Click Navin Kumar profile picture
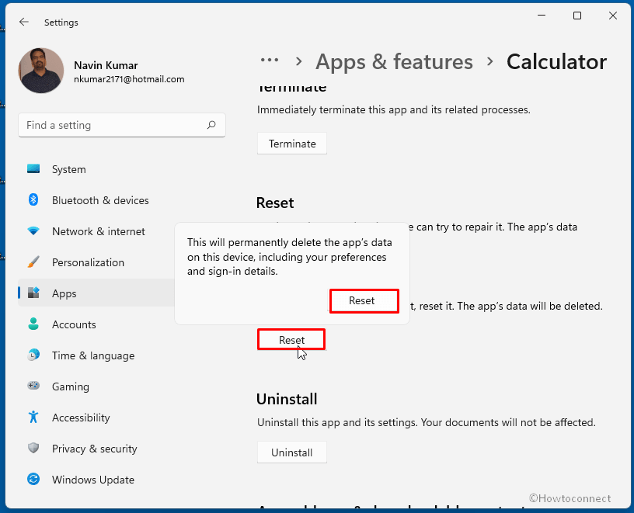The image size is (634, 513). pos(41,71)
